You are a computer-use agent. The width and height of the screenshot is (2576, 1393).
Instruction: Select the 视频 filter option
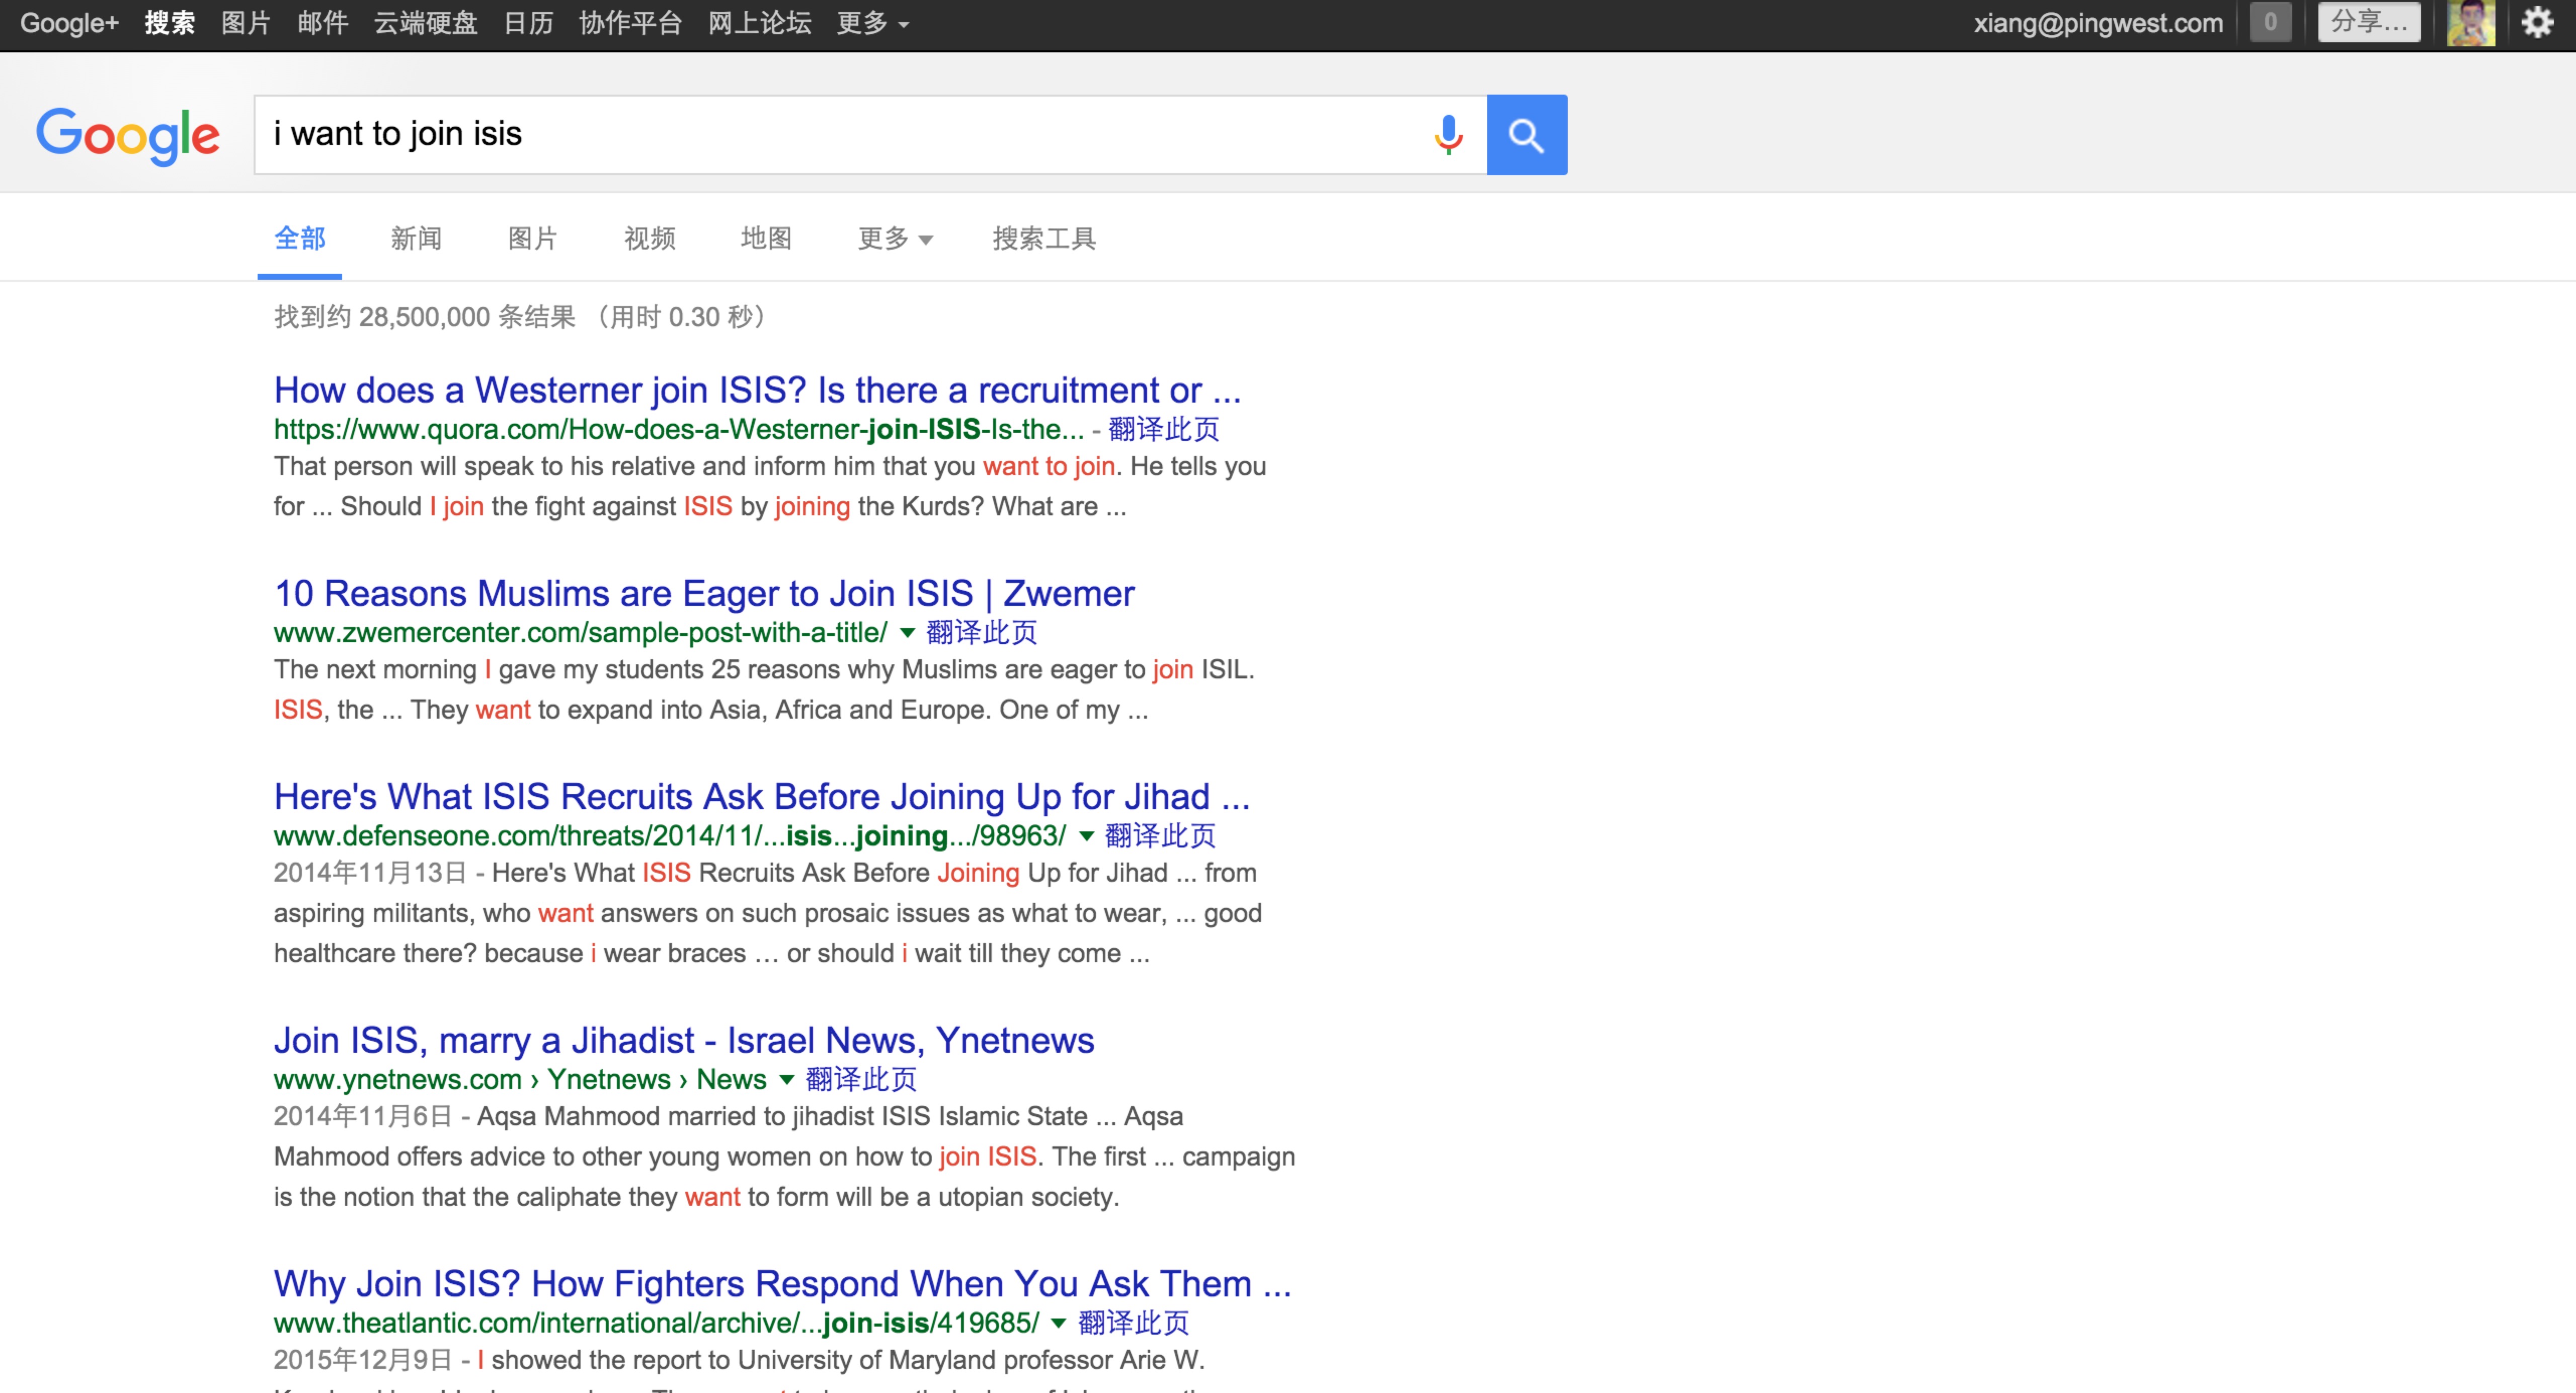pos(649,238)
